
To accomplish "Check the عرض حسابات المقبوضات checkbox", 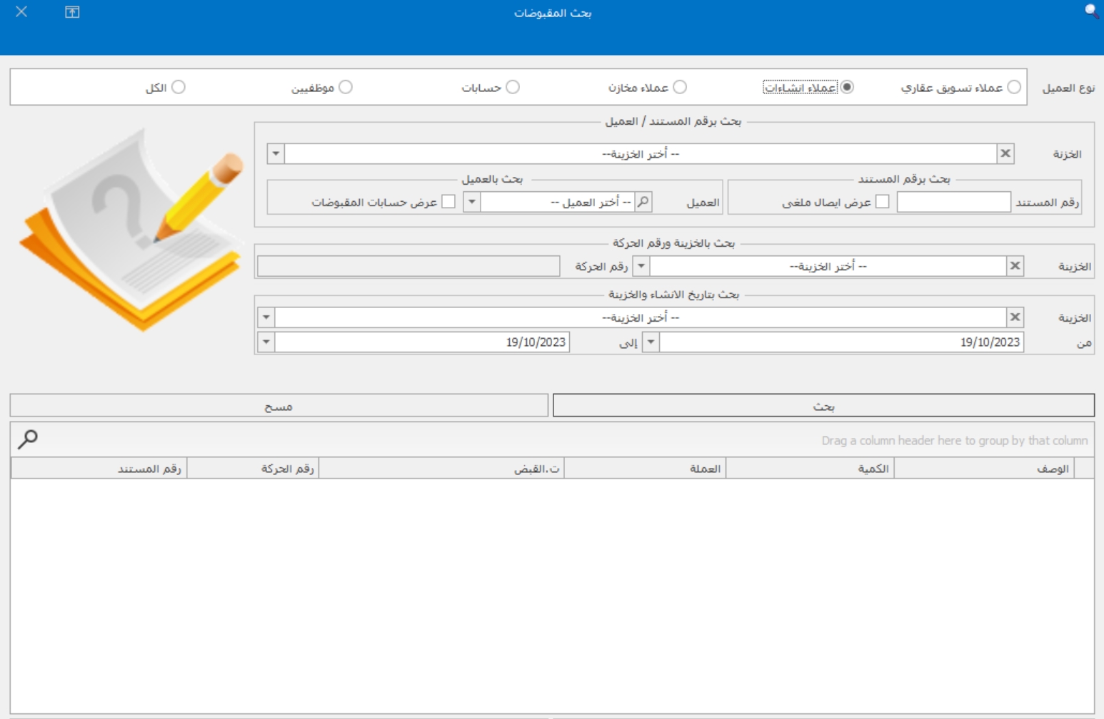I will 448,202.
